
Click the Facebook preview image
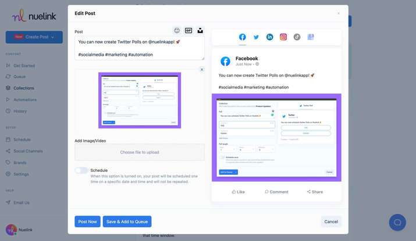[276, 138]
